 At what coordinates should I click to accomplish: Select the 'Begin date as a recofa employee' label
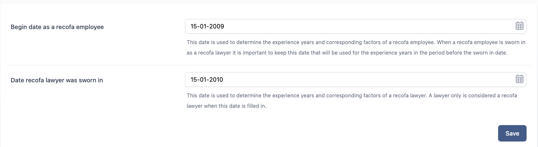pos(57,27)
